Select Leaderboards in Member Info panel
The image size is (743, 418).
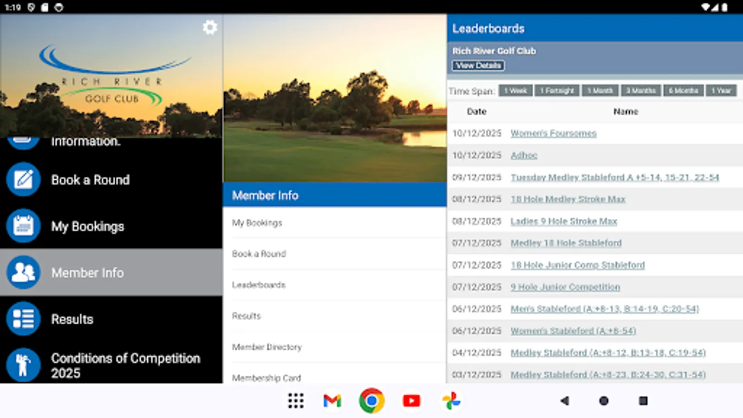[x=259, y=285]
